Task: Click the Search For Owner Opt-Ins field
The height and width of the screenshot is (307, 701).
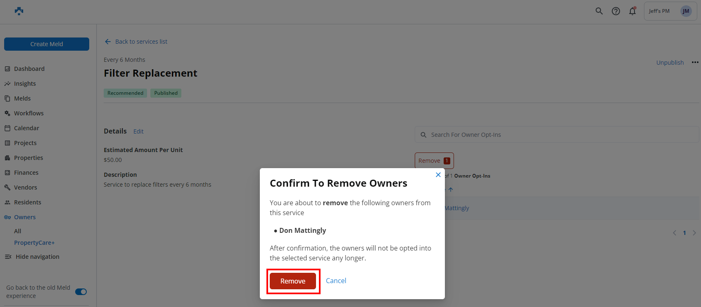Action: click(x=558, y=135)
